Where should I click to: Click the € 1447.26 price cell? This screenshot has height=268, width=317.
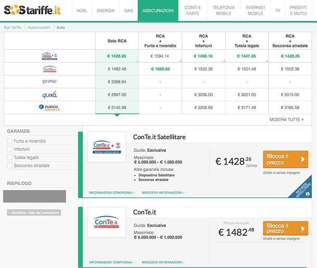point(247,56)
